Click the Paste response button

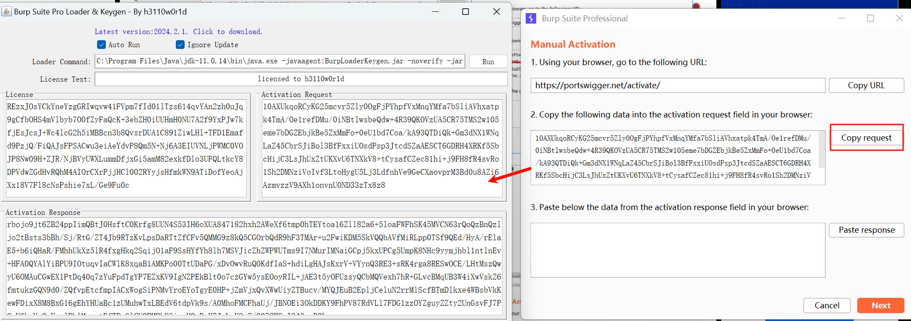(x=866, y=230)
